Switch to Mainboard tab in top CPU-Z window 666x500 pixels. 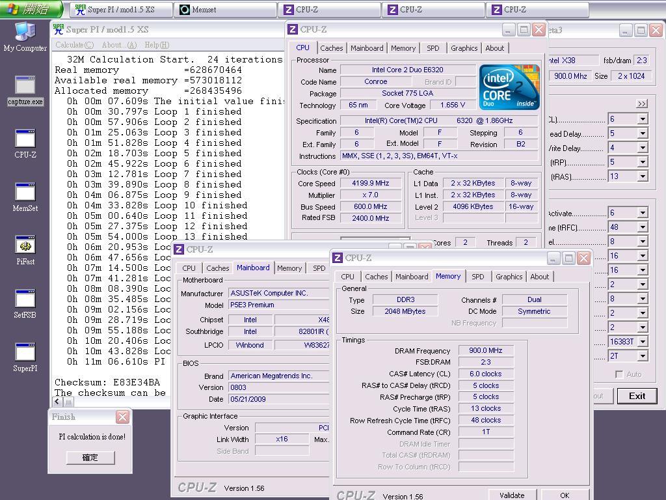[x=367, y=48]
